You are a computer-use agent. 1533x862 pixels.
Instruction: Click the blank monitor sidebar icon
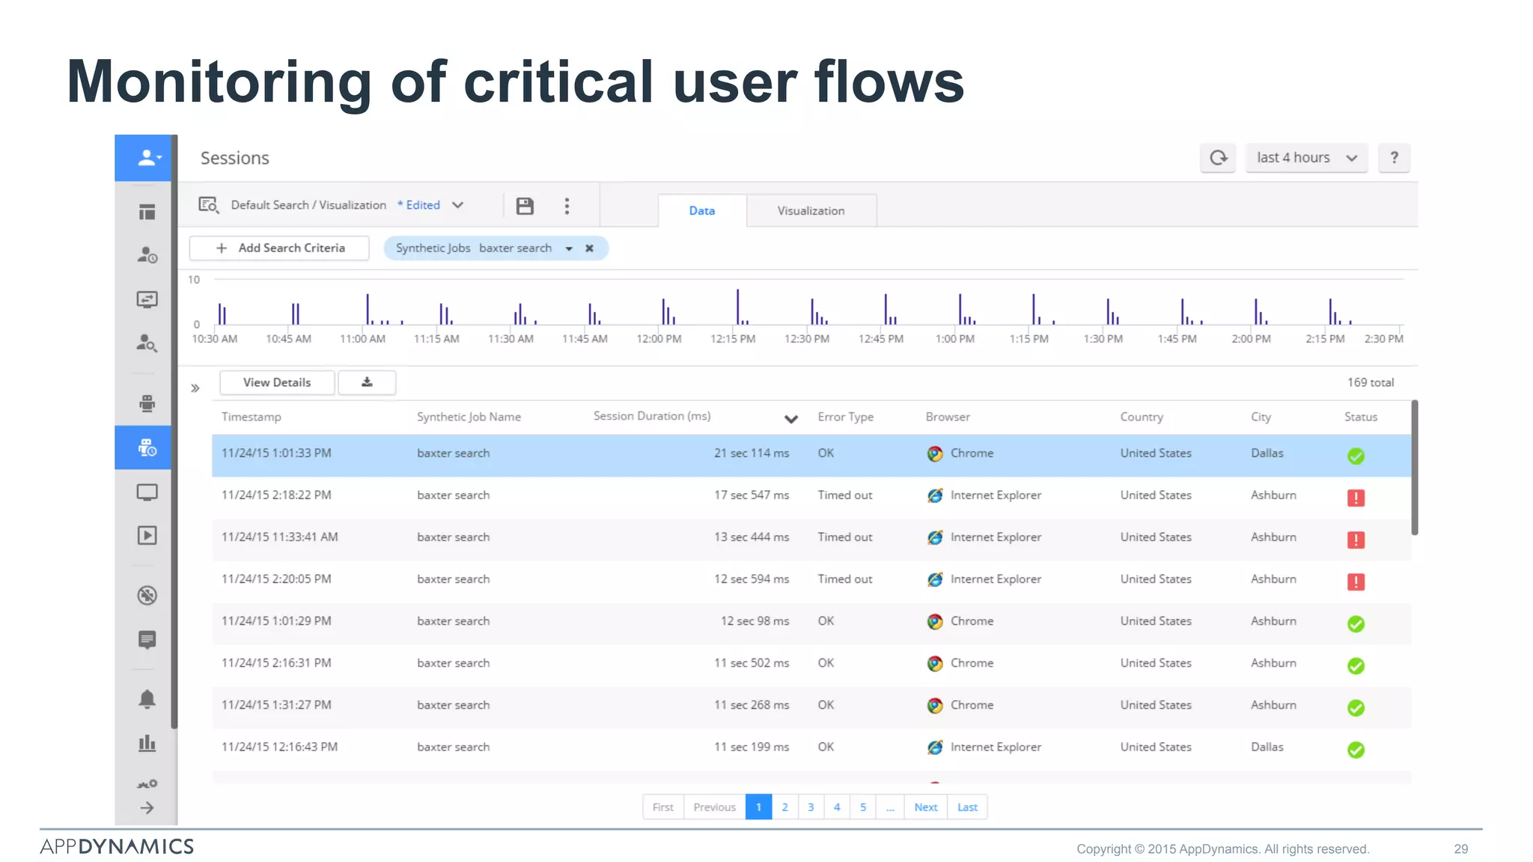pyautogui.click(x=147, y=492)
